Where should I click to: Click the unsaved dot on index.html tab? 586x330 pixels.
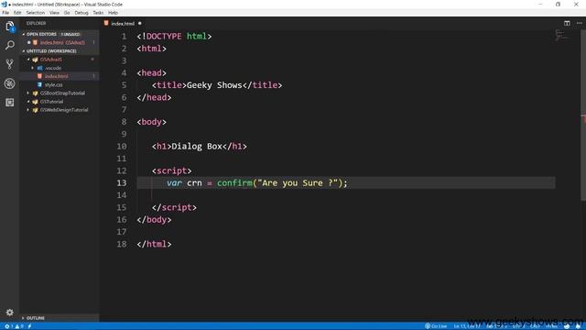click(x=140, y=23)
